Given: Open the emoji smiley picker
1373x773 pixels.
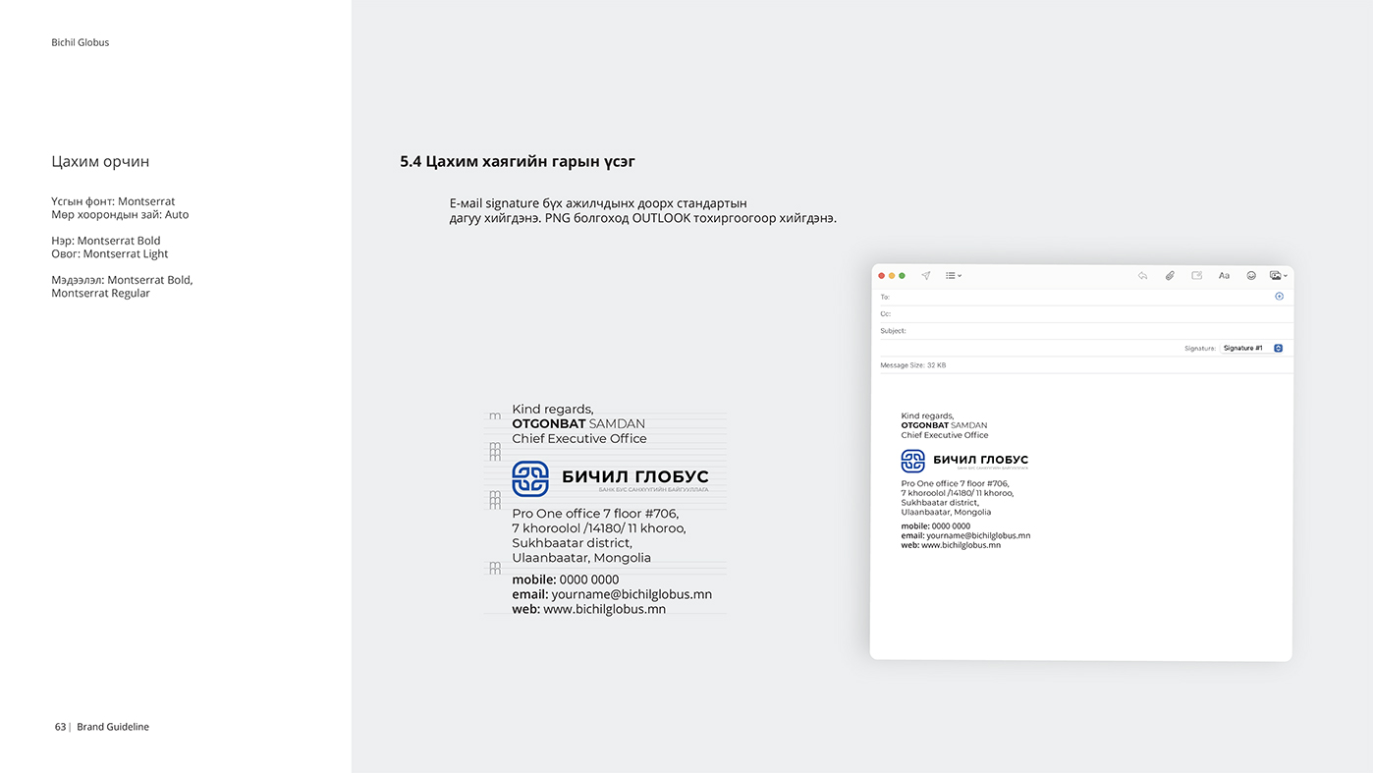Looking at the screenshot, I should point(1251,276).
